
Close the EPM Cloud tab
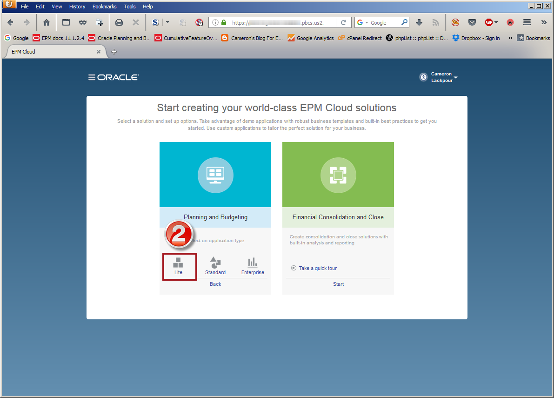99,52
